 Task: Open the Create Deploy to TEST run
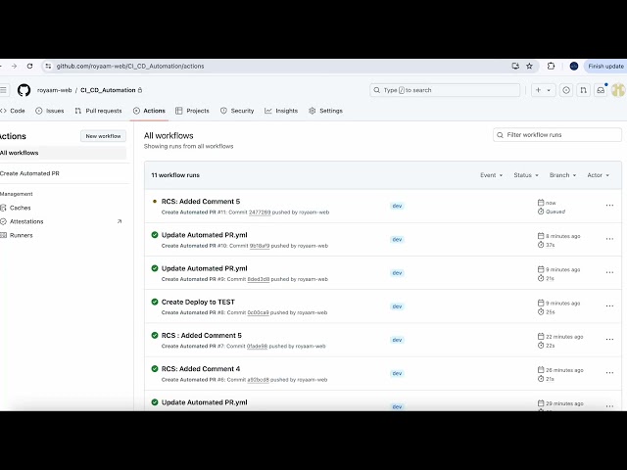point(198,302)
